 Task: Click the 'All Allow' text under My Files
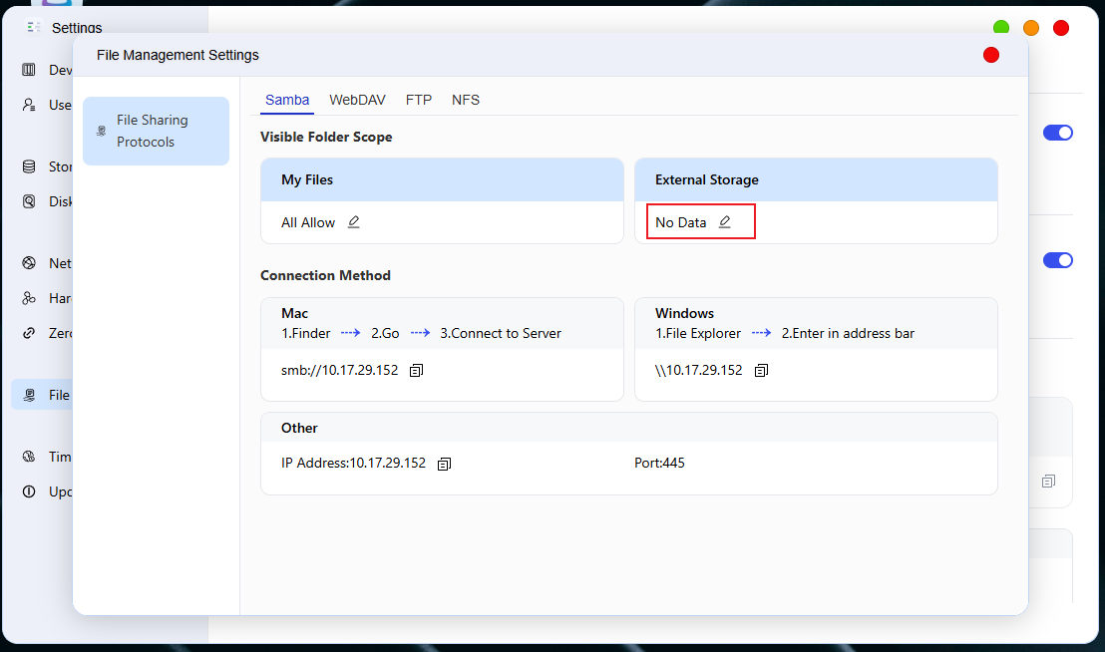click(x=308, y=222)
